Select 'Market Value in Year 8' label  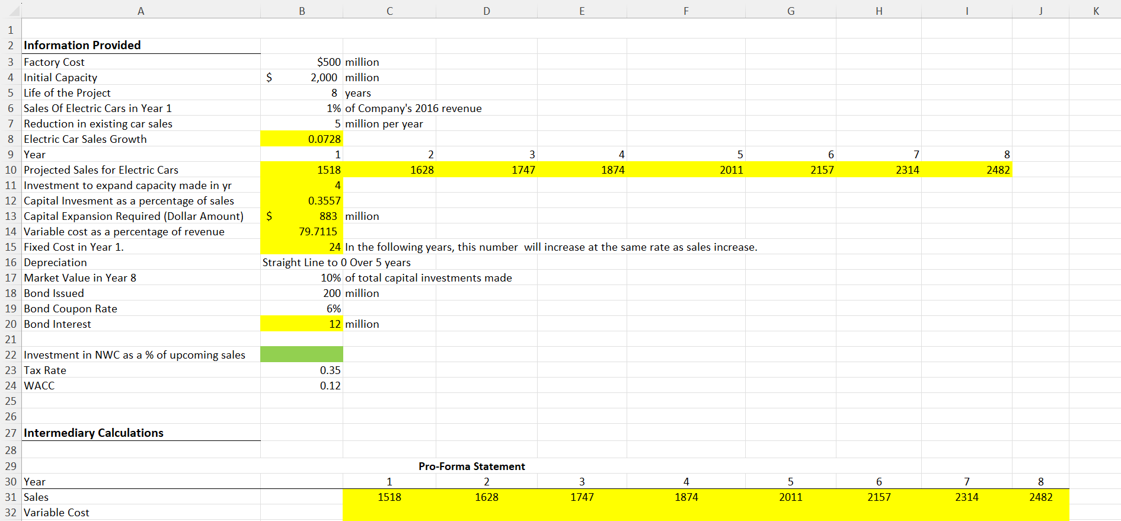click(x=141, y=277)
